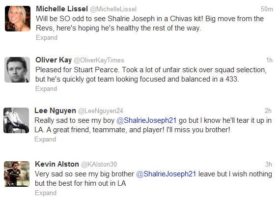Screen dimensions: 280x200
Task: Open the @LeeNguyen24 handle link
Action: click(101, 111)
